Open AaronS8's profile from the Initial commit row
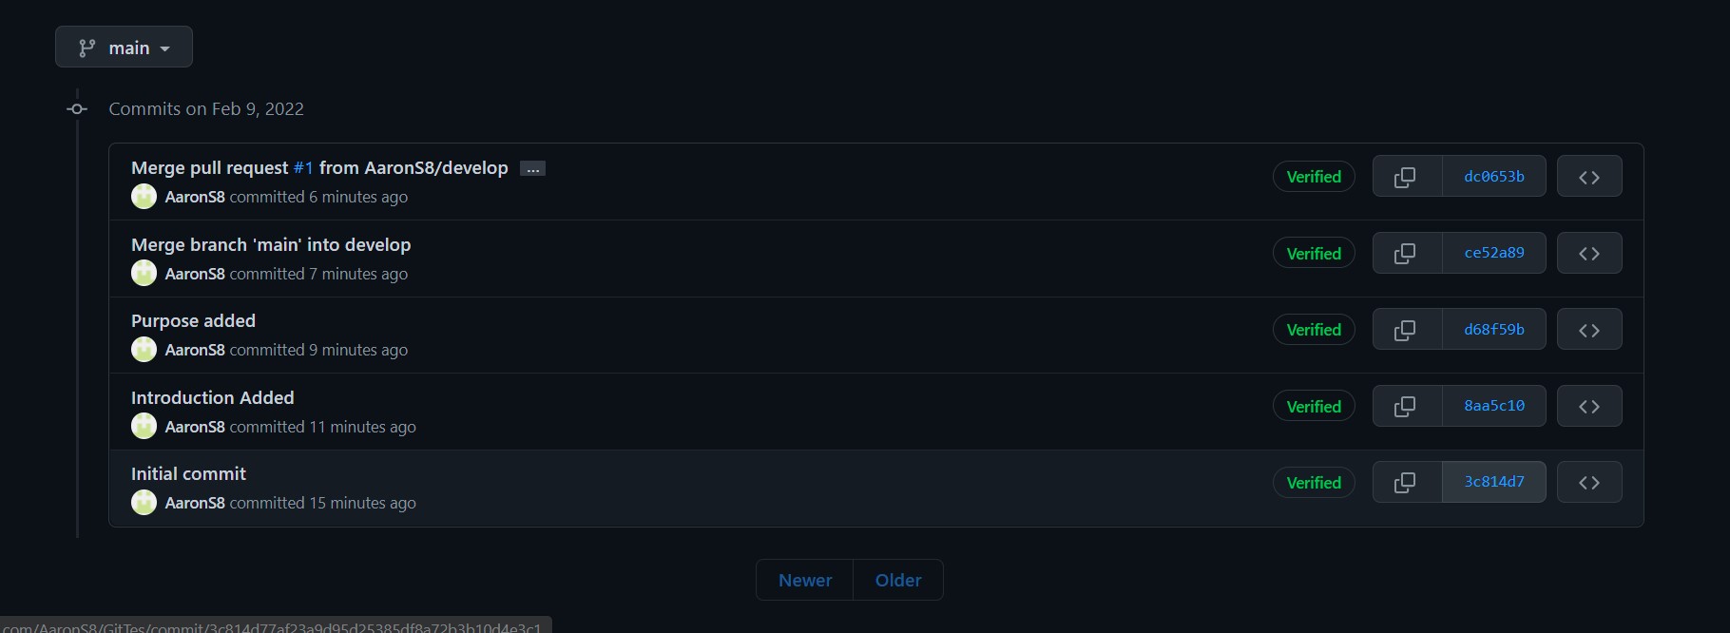1730x633 pixels. 195,503
